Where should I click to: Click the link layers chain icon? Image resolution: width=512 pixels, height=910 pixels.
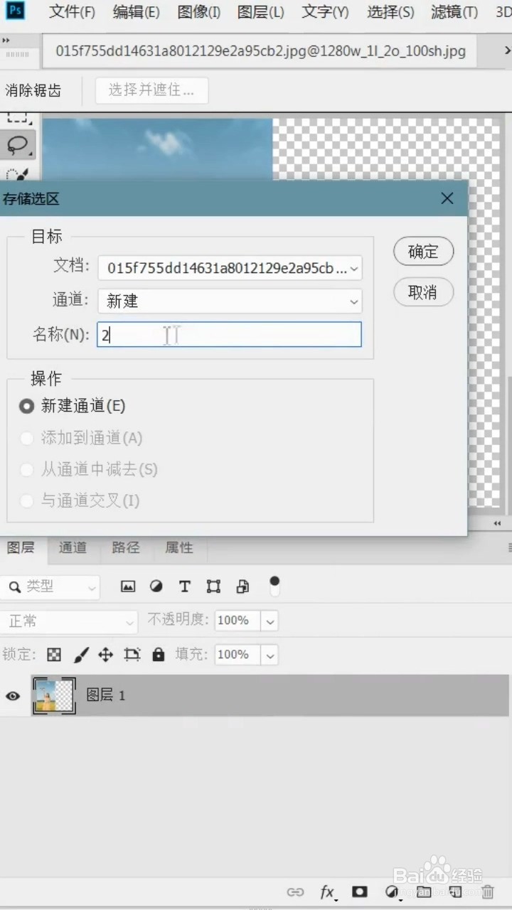[295, 892]
